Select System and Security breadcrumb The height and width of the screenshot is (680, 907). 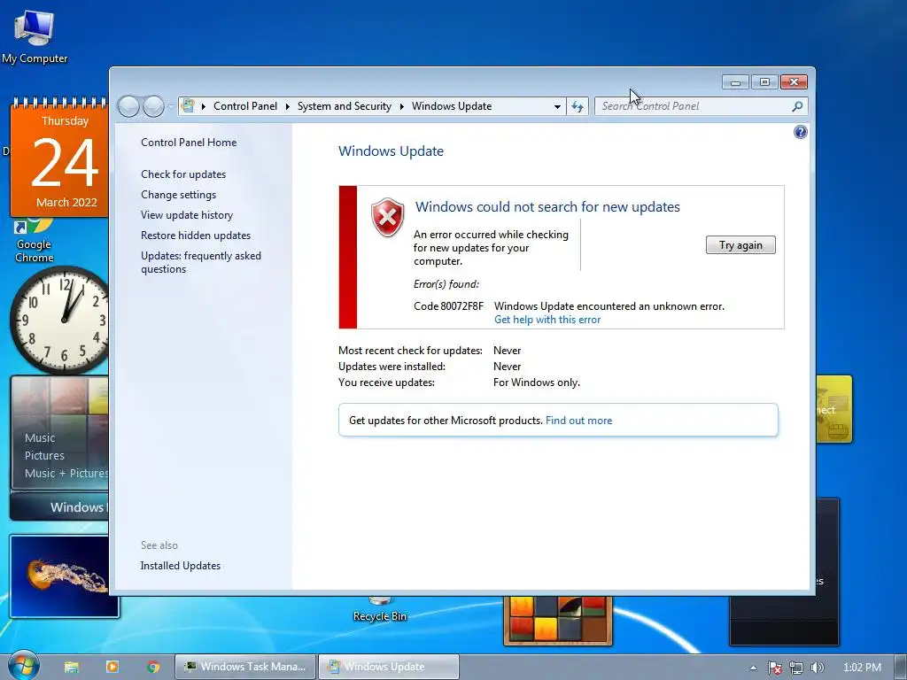coord(345,106)
